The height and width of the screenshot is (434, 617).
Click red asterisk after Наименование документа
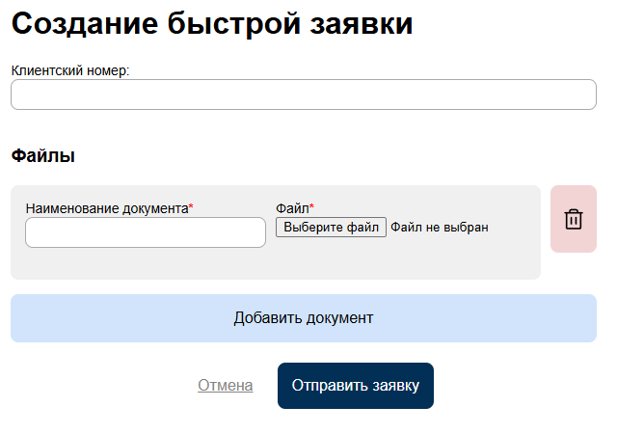pyautogui.click(x=191, y=207)
